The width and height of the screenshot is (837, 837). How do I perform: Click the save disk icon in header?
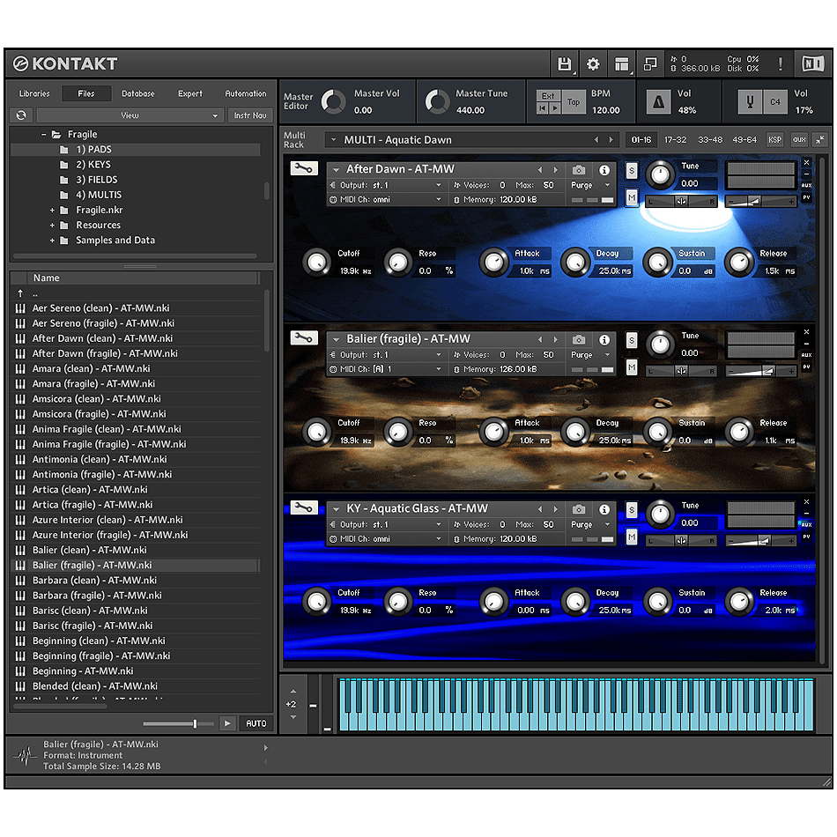(x=564, y=64)
